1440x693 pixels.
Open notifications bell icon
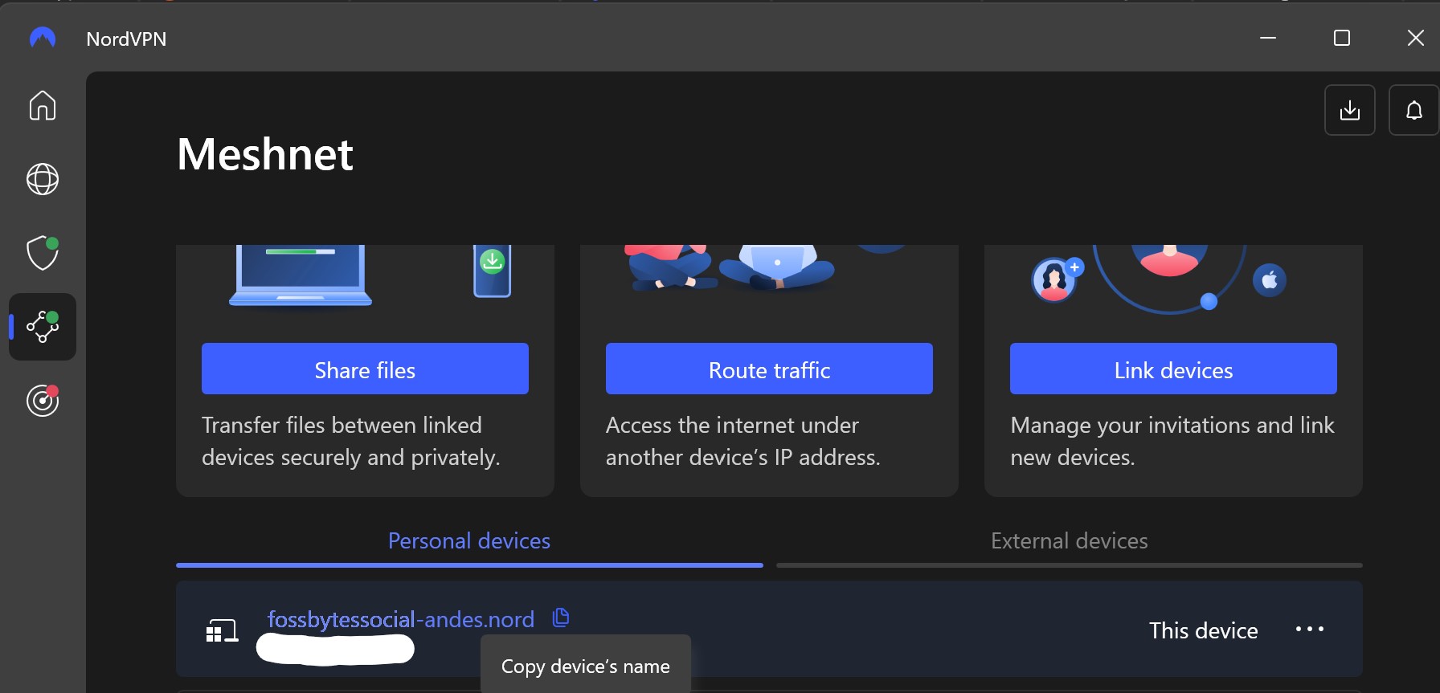1414,110
